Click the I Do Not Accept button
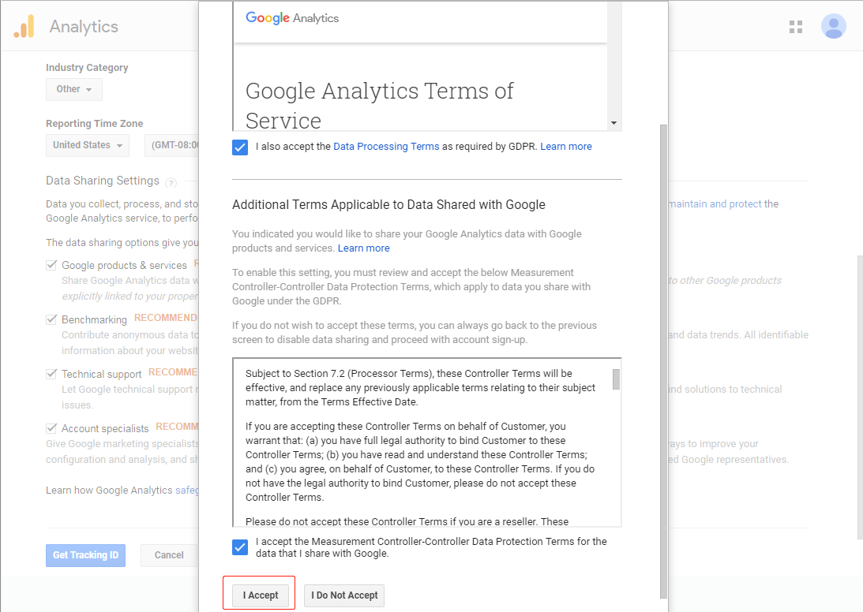 (344, 595)
